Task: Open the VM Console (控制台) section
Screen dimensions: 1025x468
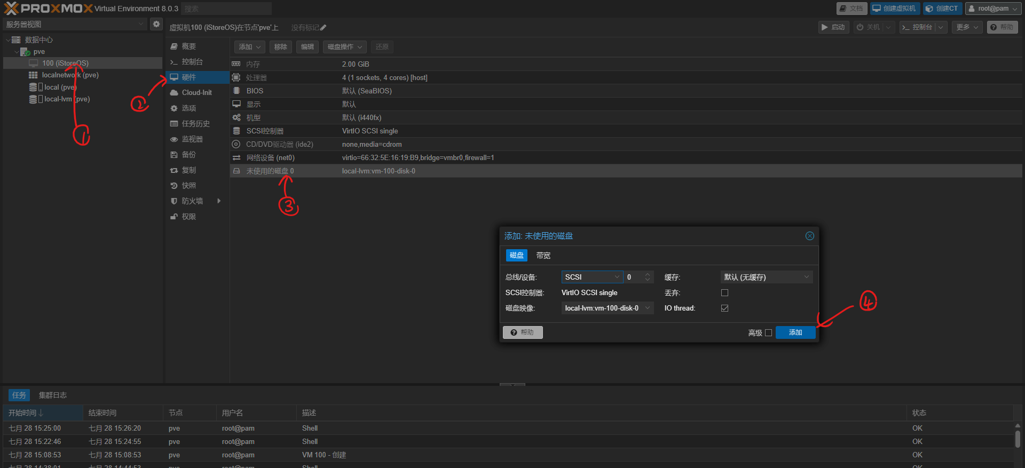Action: (198, 62)
